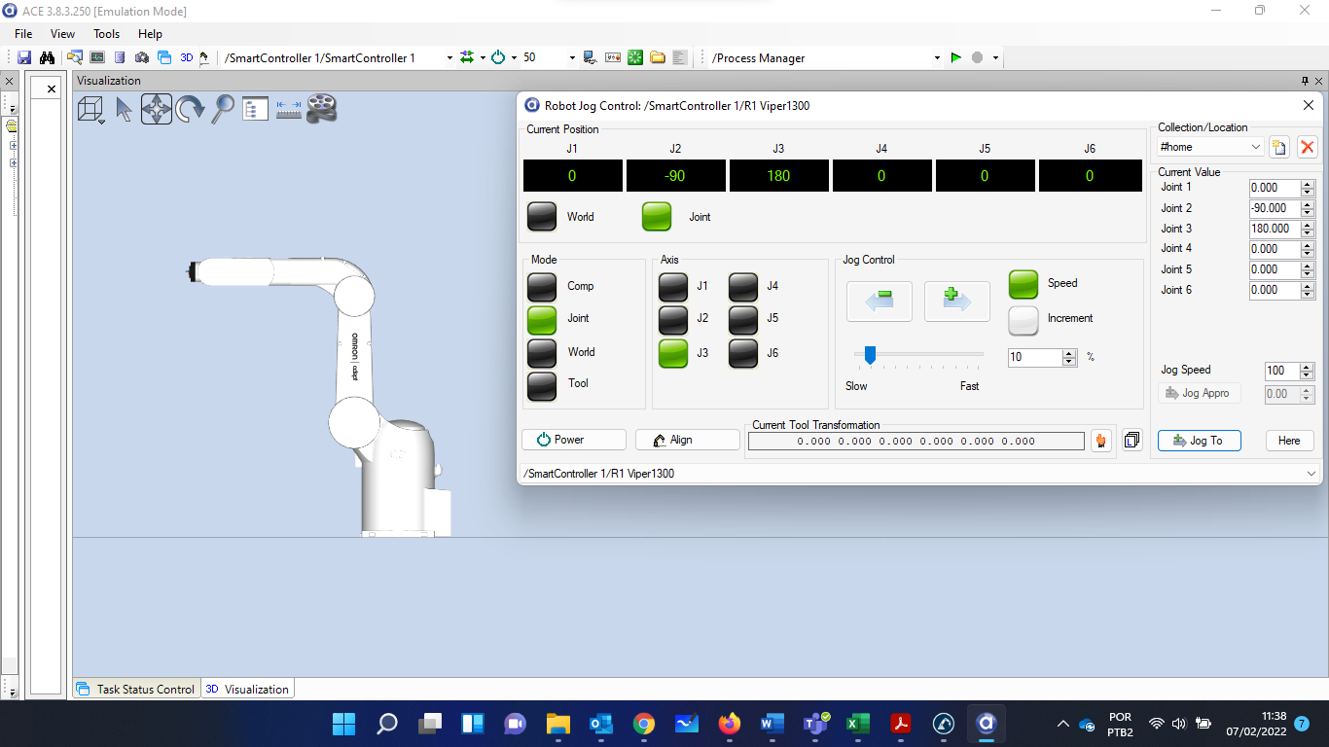This screenshot has width=1329, height=747.
Task: Toggle the Increment jog option
Action: [x=1023, y=319]
